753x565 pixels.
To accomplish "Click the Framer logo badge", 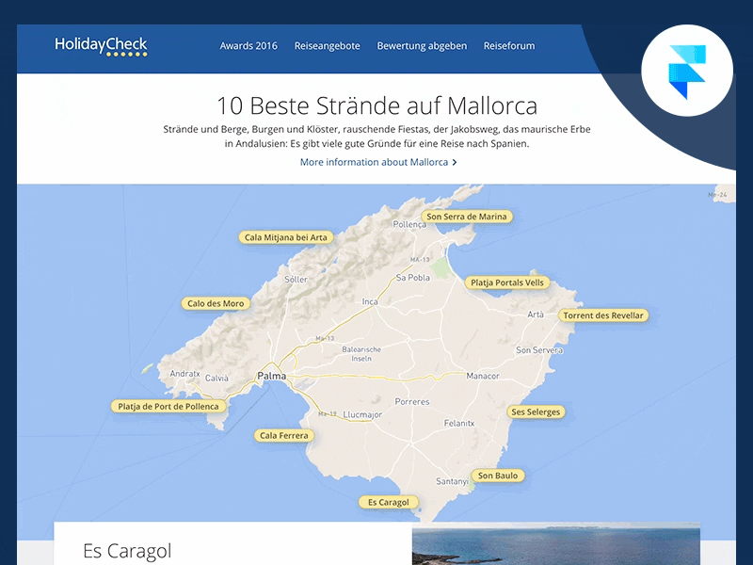I will pos(687,71).
